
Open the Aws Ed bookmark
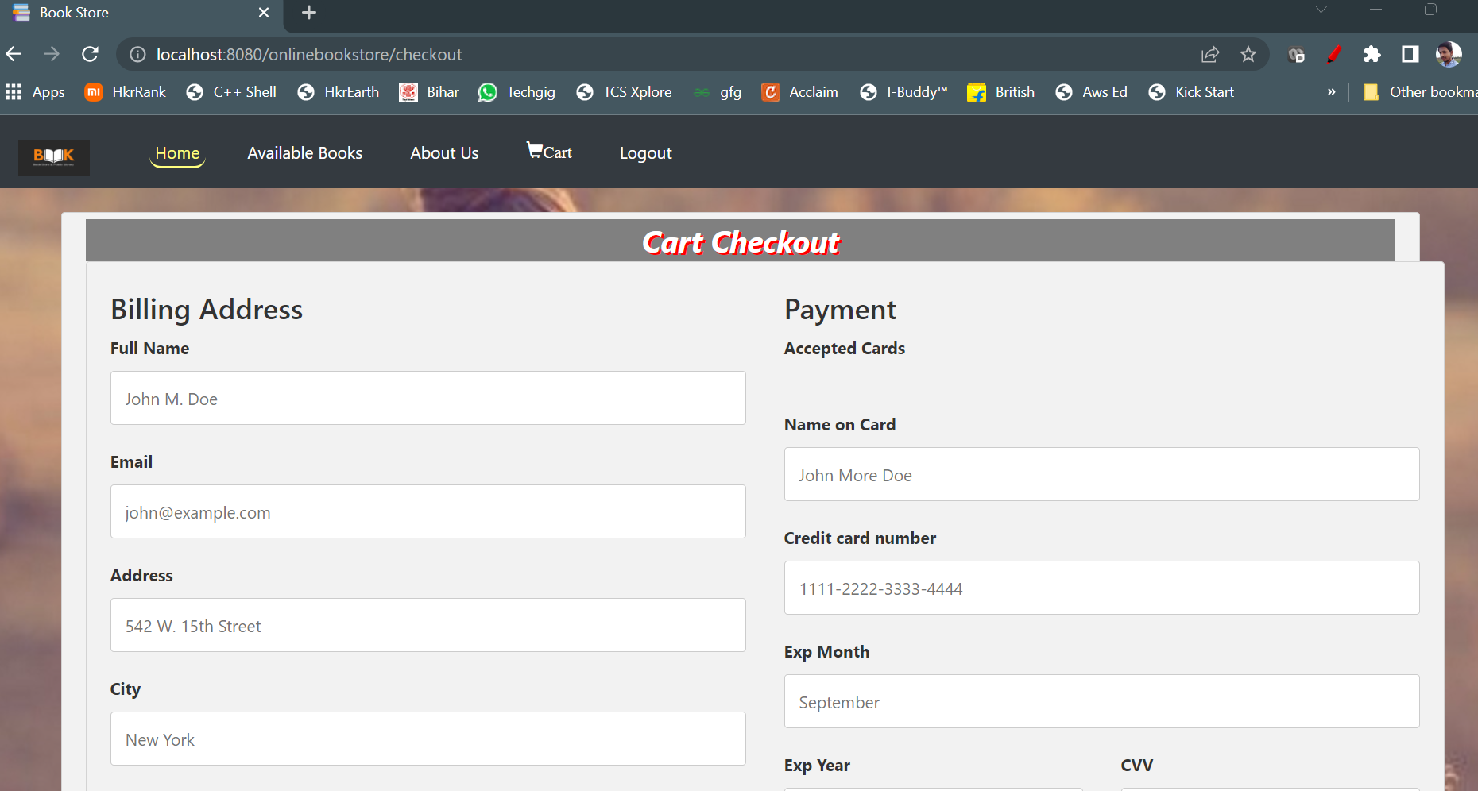(1091, 92)
